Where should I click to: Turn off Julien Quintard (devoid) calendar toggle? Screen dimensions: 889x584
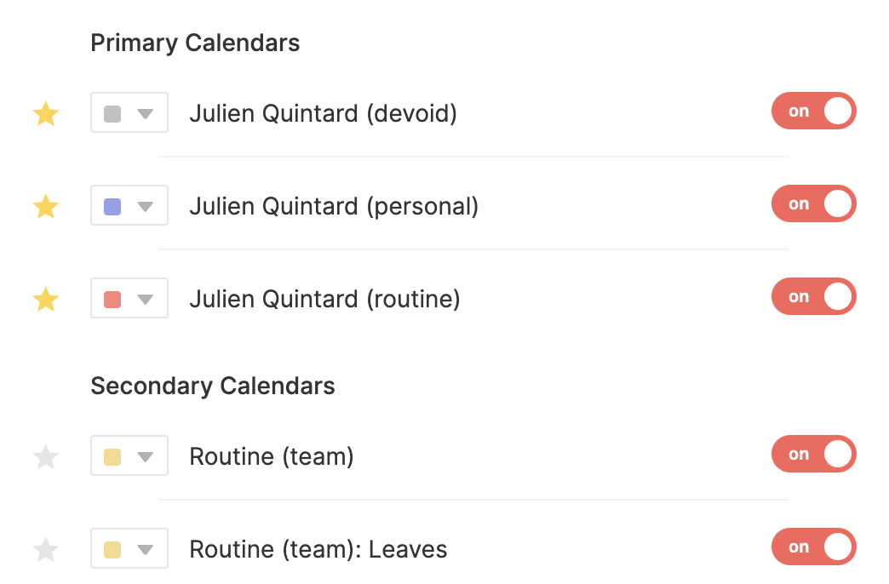[813, 112]
